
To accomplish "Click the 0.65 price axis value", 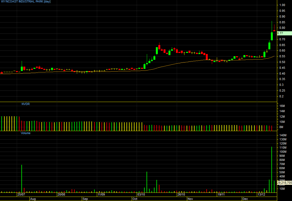I will click(x=282, y=45).
